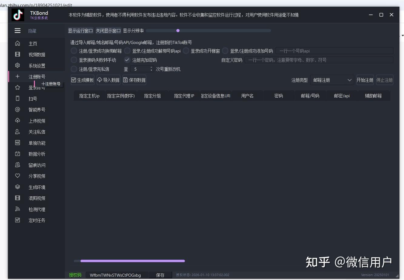Open 系统设置 system settings
The height and width of the screenshot is (280, 404).
point(37,65)
